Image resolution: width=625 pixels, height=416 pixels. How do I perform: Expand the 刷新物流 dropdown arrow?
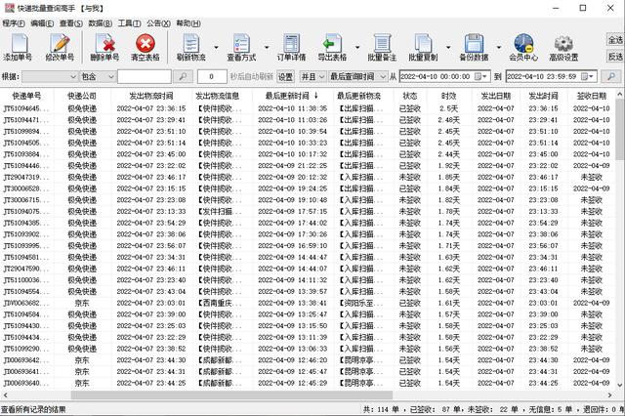(217, 48)
